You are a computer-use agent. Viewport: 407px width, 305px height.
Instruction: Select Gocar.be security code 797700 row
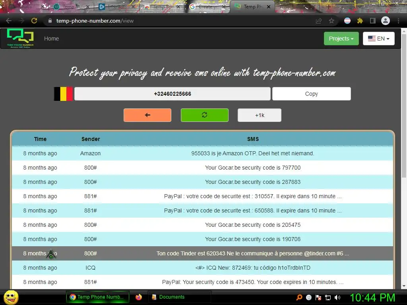pos(202,168)
